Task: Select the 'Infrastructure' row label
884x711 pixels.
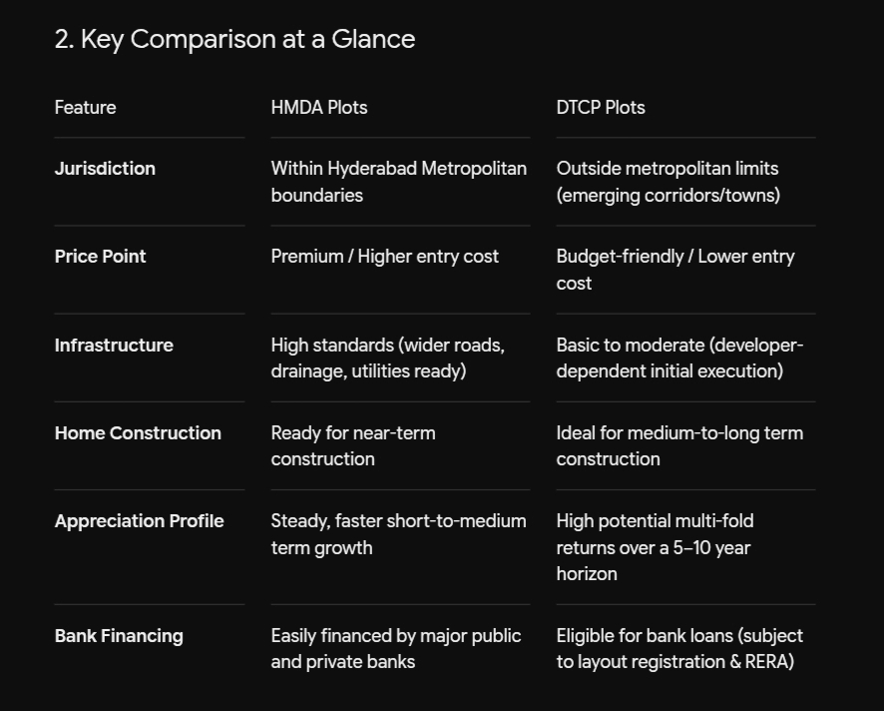Action: coord(114,346)
